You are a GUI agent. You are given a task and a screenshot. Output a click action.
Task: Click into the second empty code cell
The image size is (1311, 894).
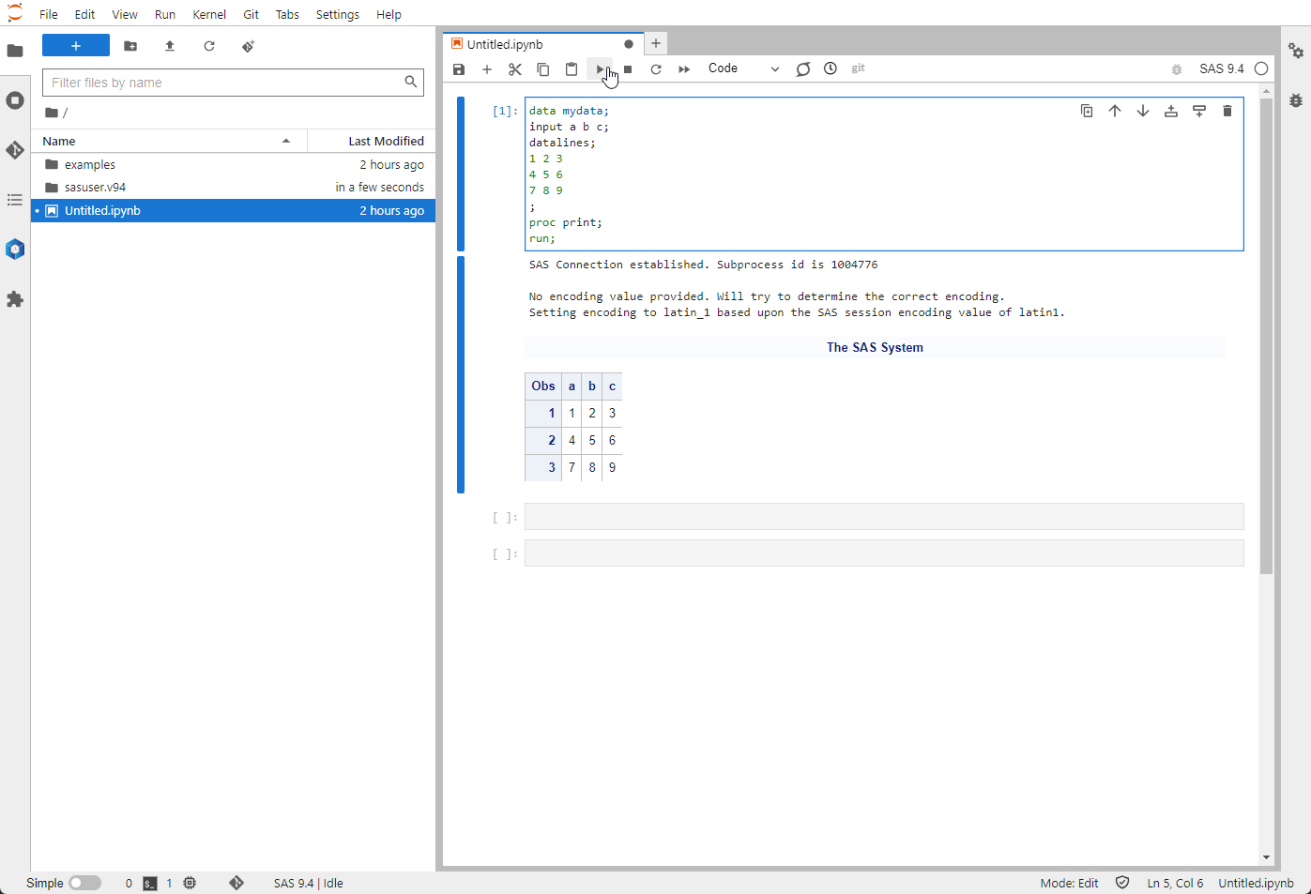point(884,553)
